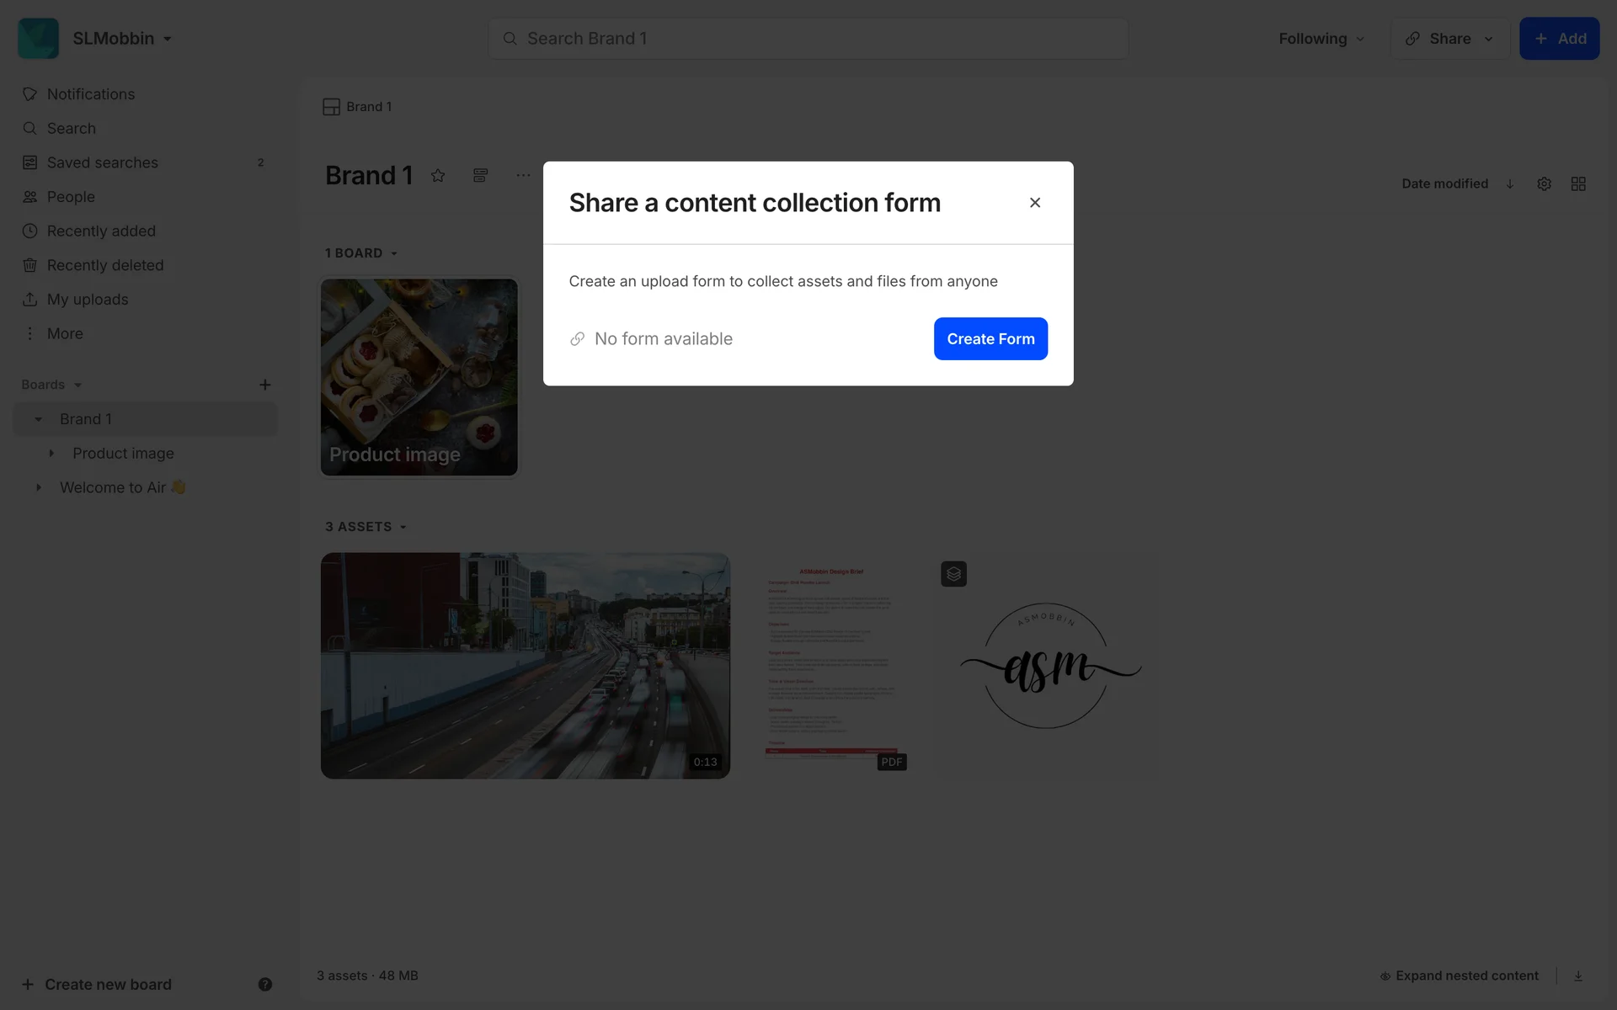The height and width of the screenshot is (1010, 1617).
Task: Toggle Expand nested content
Action: point(1460,975)
